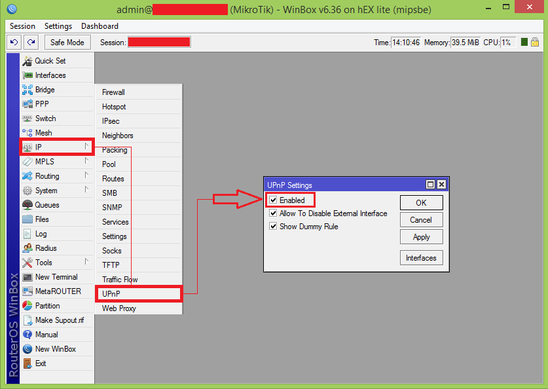Toggle Show Dummy Rule off
The height and width of the screenshot is (389, 548).
pyautogui.click(x=274, y=226)
